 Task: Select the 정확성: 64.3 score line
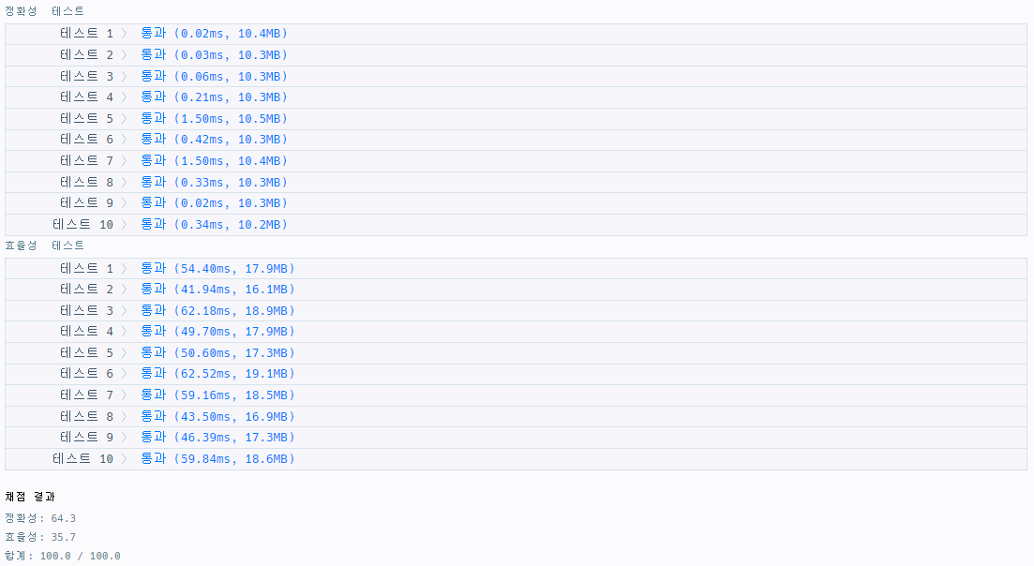[x=40, y=518]
